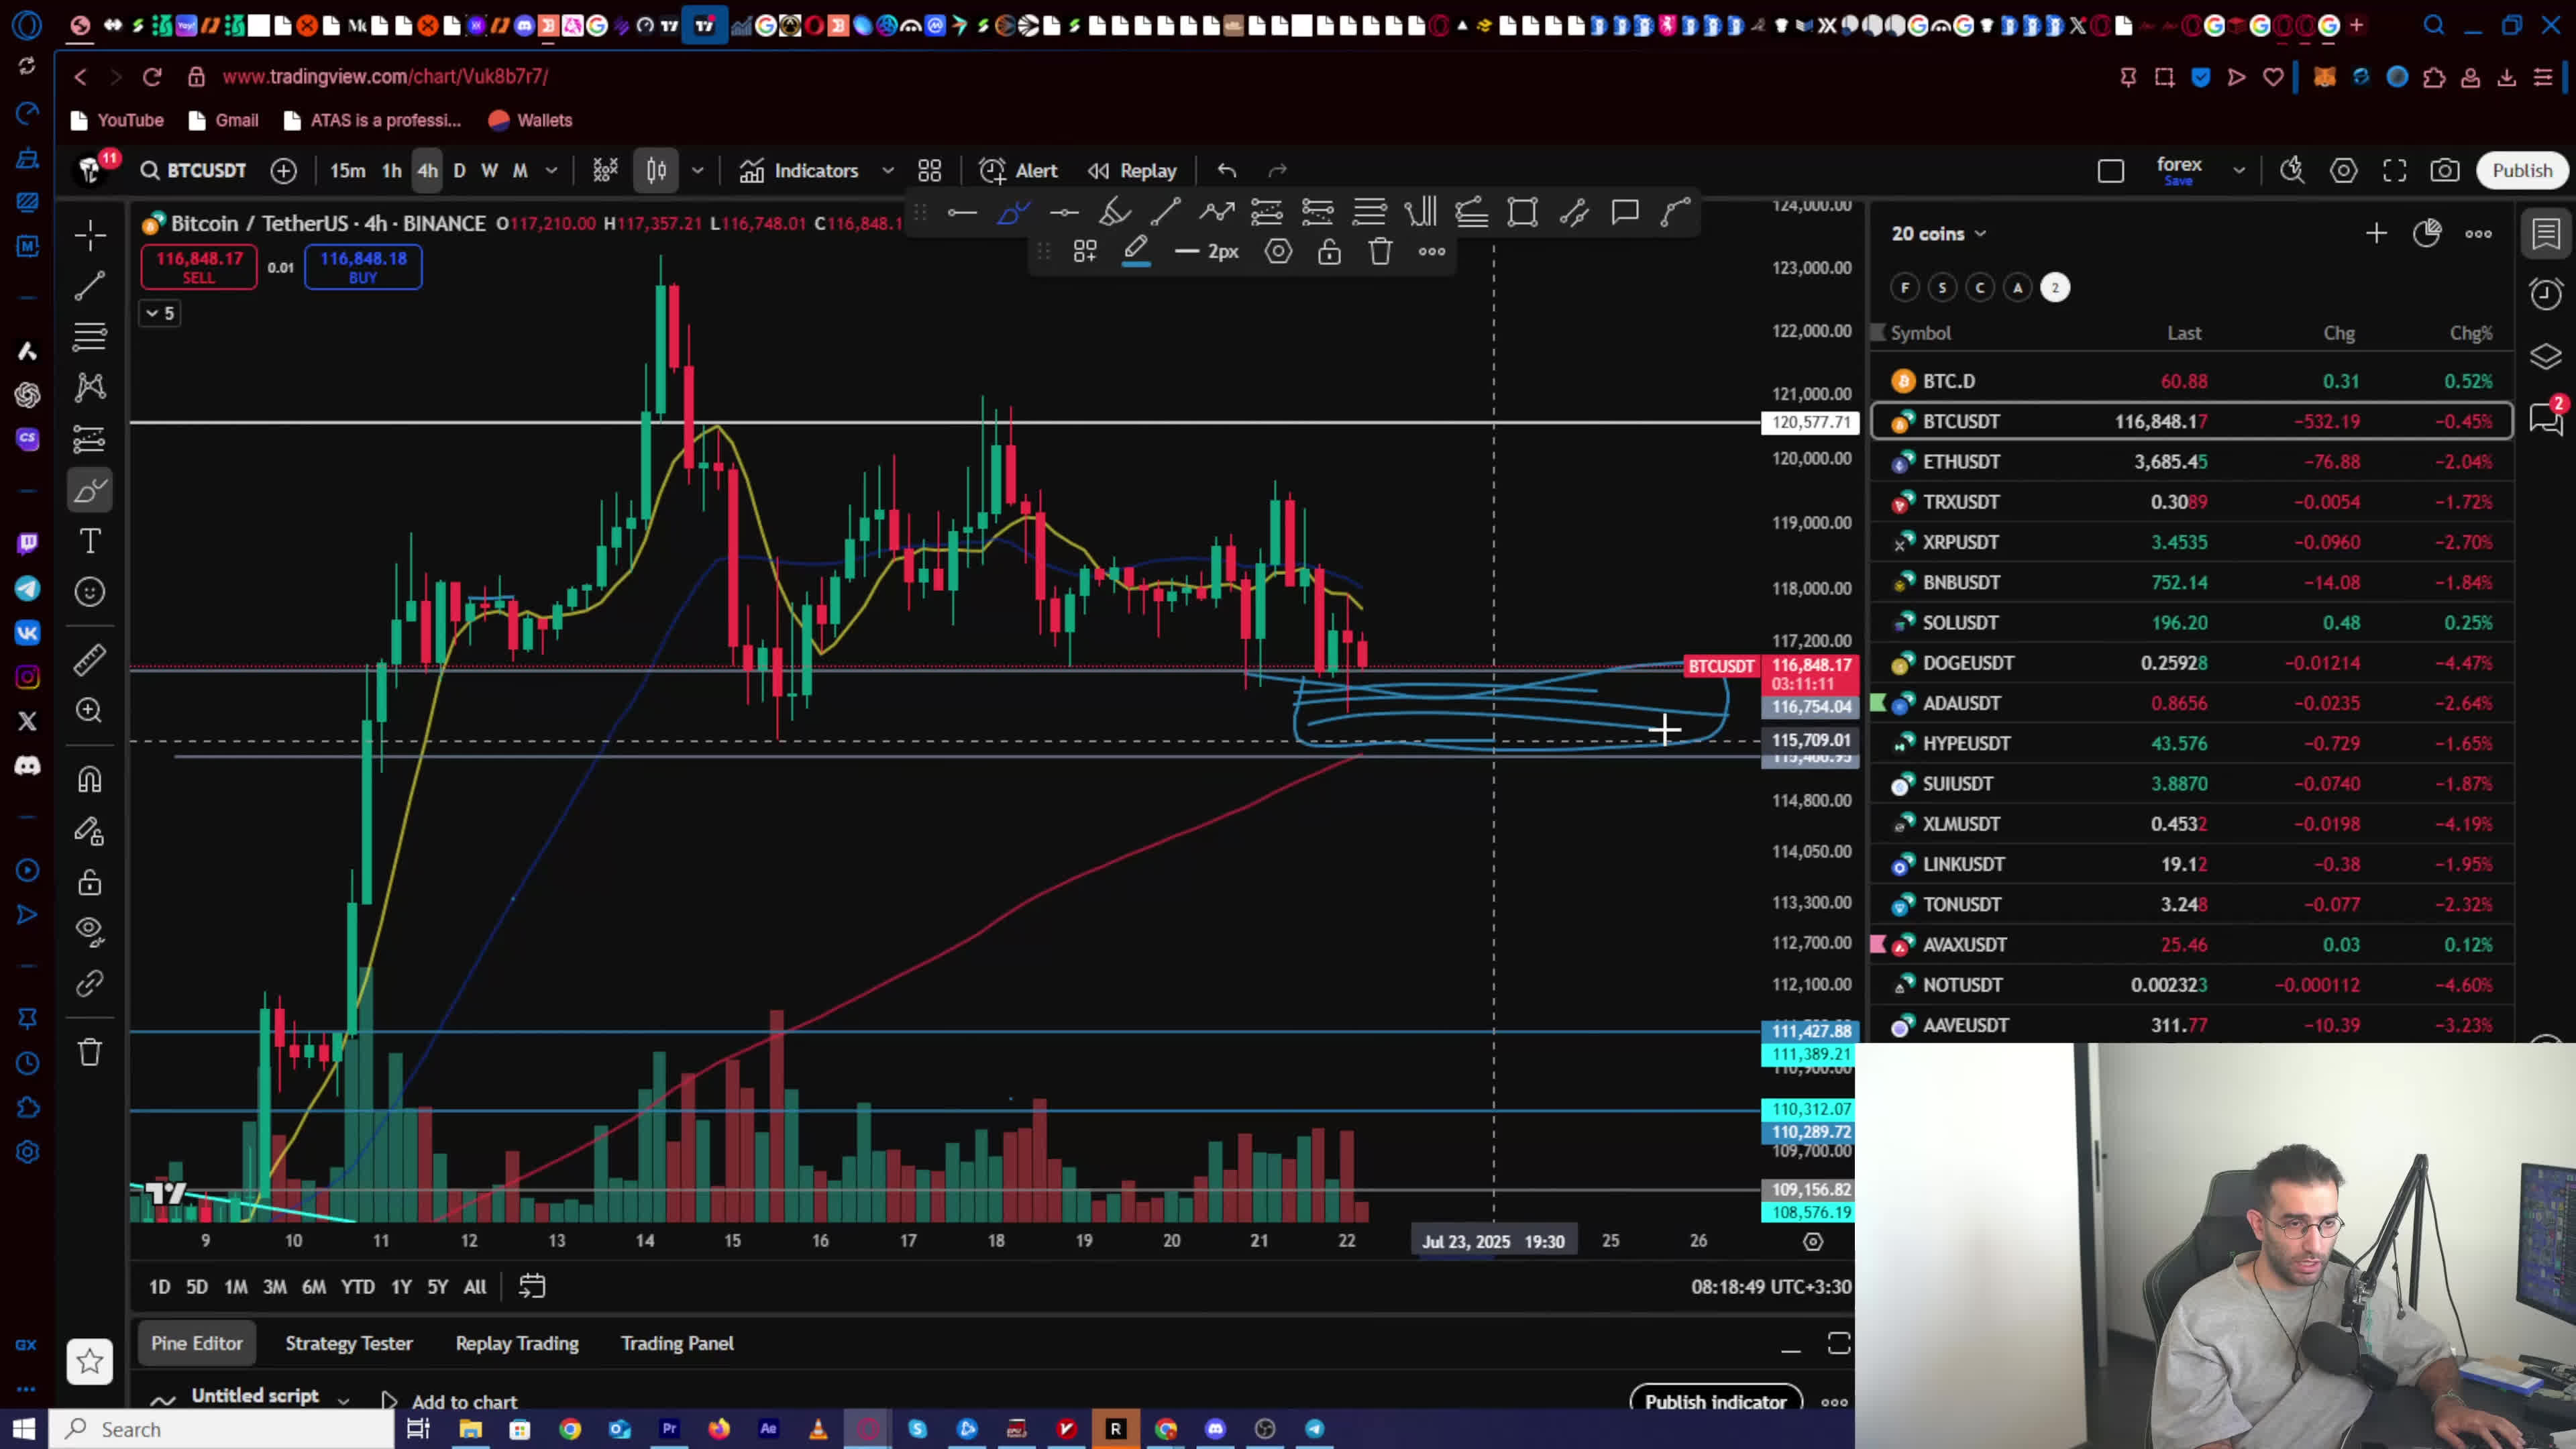The height and width of the screenshot is (1449, 2576).
Task: Set the chart range to All
Action: 475,1288
